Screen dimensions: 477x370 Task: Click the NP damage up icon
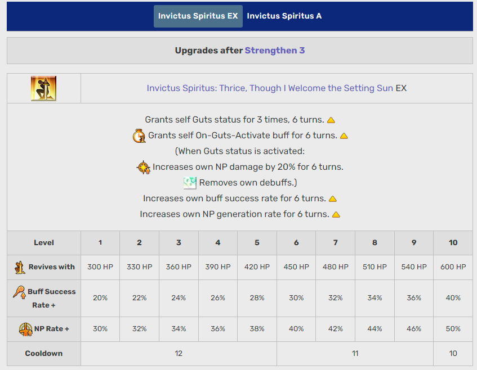click(x=144, y=167)
